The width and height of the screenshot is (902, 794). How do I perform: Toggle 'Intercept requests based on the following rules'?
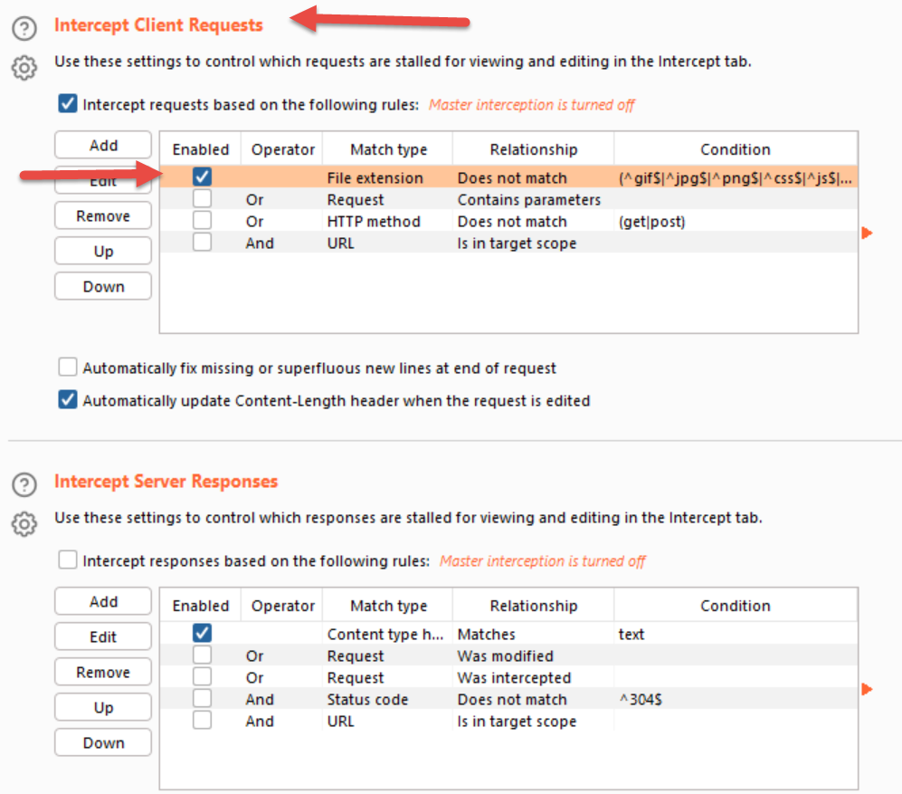coord(68,104)
